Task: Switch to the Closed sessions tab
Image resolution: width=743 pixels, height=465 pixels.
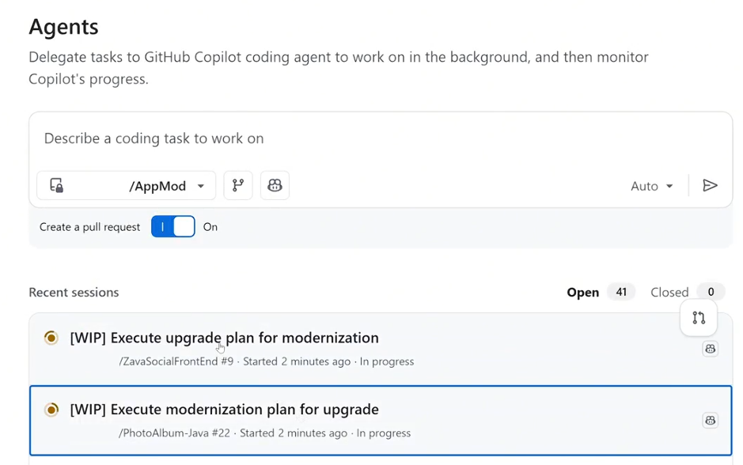Action: tap(669, 293)
